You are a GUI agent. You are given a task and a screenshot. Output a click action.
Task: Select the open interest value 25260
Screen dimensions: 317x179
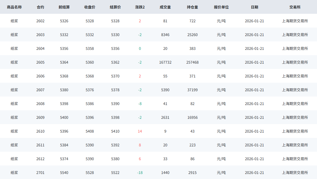point(192,35)
